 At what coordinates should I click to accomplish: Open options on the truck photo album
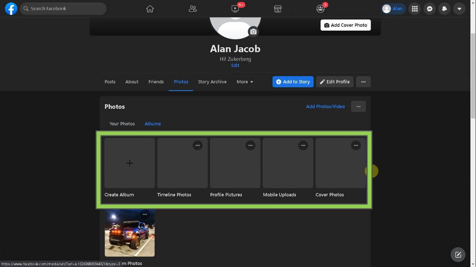pyautogui.click(x=145, y=215)
